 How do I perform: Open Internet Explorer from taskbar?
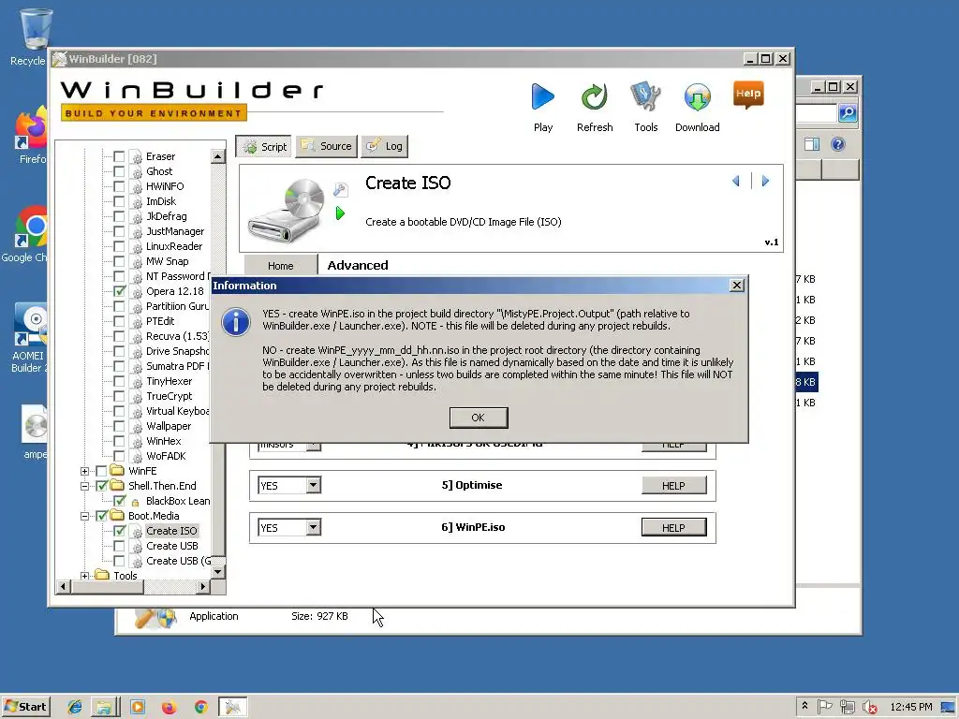(x=75, y=707)
